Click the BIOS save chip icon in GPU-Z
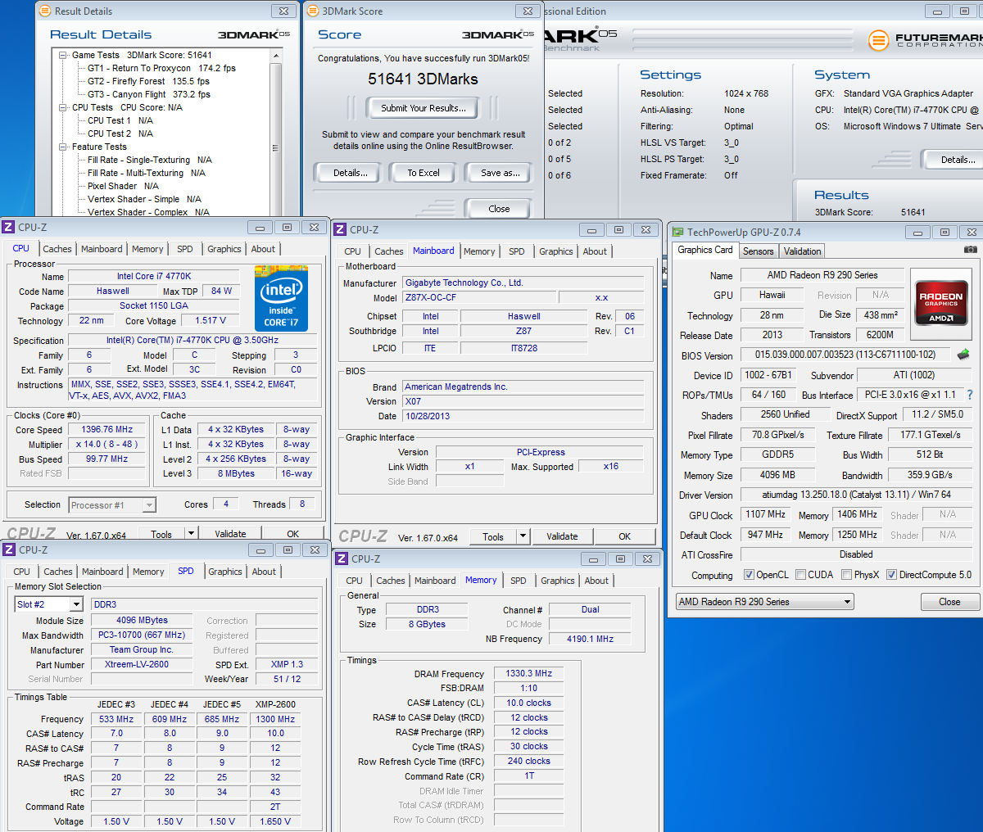Image resolution: width=983 pixels, height=832 pixels. click(963, 355)
